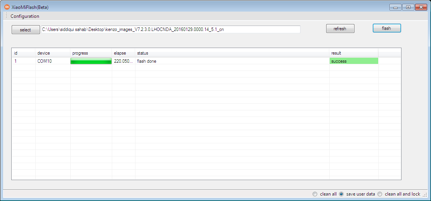The image size is (431, 201).
Task: Click the row id cell '1'
Action: click(x=23, y=61)
